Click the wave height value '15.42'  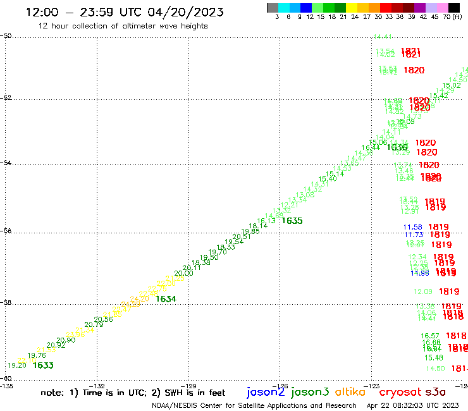439,95
